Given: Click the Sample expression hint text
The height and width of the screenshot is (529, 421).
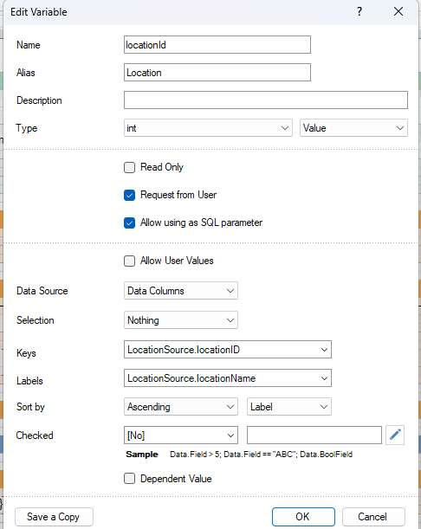Looking at the screenshot, I should click(261, 455).
